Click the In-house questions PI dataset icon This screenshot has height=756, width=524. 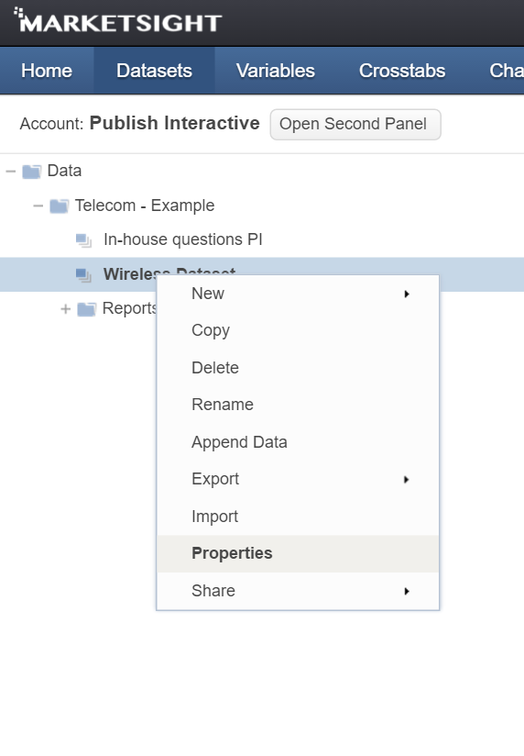(83, 240)
